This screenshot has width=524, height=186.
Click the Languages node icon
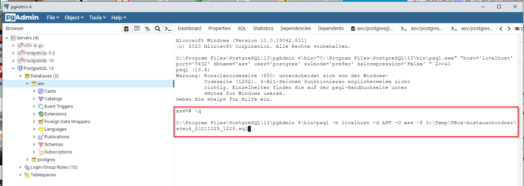coord(41,129)
